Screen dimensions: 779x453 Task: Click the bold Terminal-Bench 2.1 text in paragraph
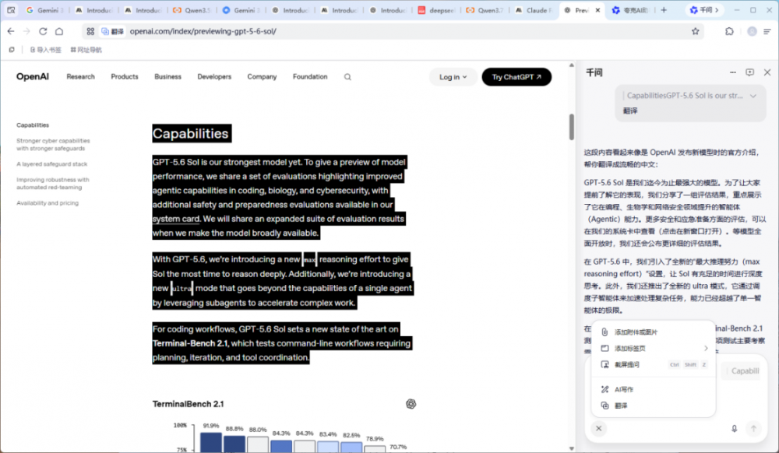(x=190, y=343)
